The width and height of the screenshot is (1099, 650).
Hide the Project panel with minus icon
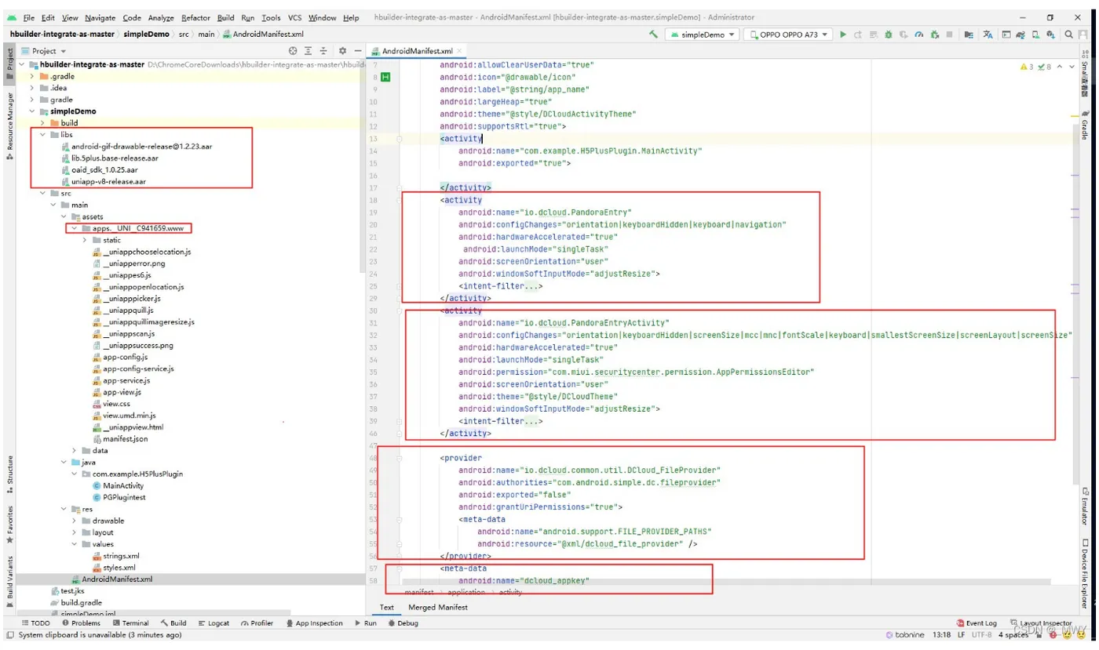click(x=358, y=51)
